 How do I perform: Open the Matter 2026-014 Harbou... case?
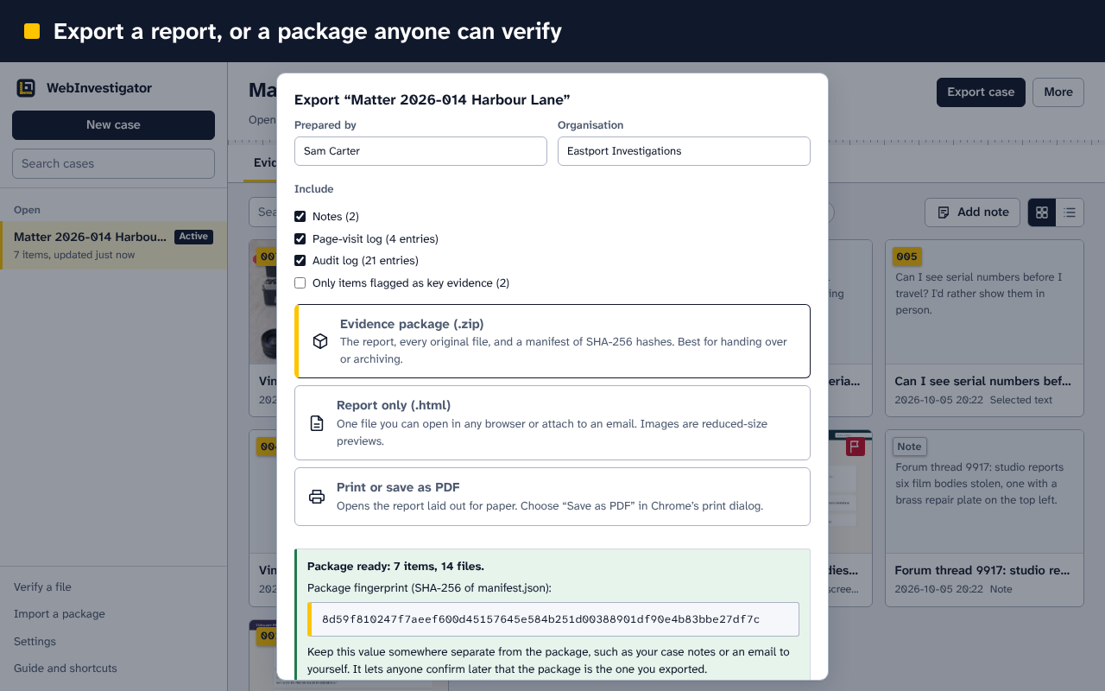coord(113,244)
